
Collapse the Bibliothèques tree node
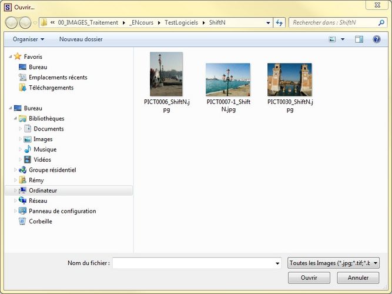tap(16, 119)
